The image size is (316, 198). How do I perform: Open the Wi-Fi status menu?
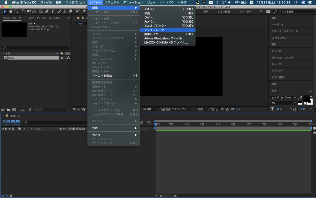tap(224, 2)
